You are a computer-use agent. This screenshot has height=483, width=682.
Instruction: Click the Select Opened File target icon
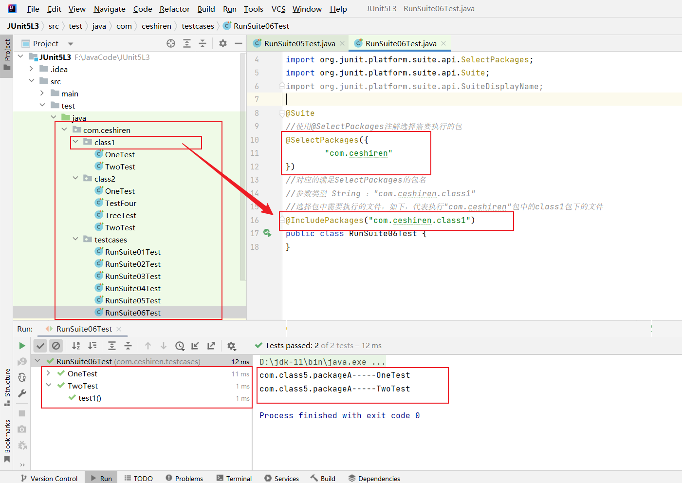pos(171,43)
